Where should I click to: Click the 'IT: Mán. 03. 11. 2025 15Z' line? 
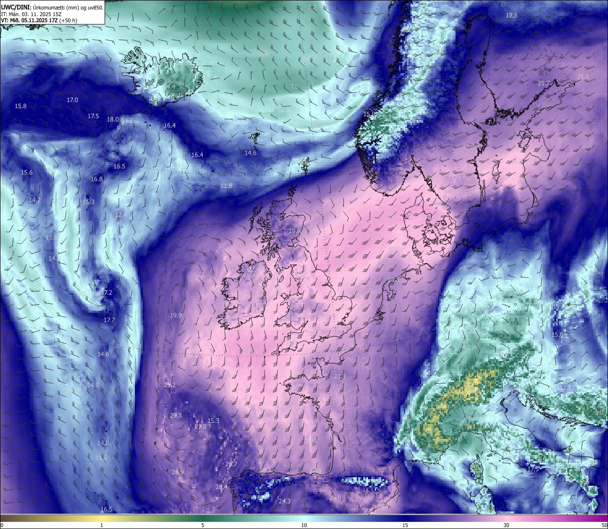32,14
